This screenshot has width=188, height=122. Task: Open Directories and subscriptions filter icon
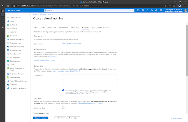[x=143, y=10]
